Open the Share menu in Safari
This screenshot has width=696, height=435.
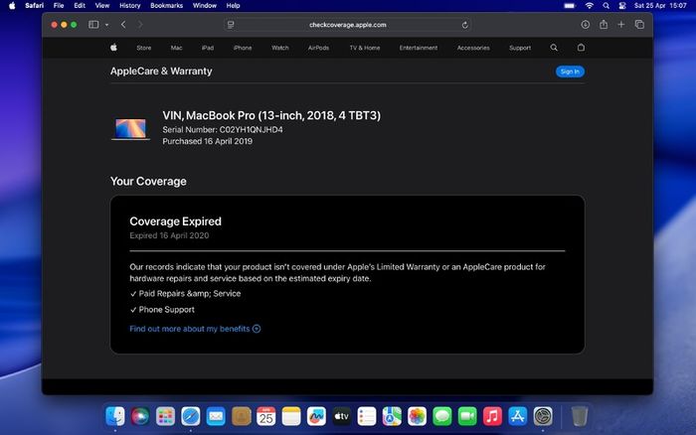coord(604,25)
